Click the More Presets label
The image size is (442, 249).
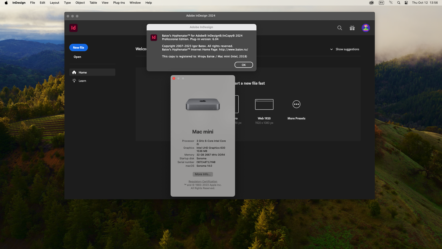click(296, 118)
